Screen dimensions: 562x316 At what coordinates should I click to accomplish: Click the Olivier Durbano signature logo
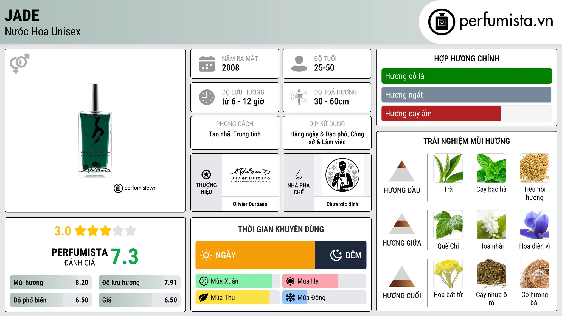[x=250, y=175]
